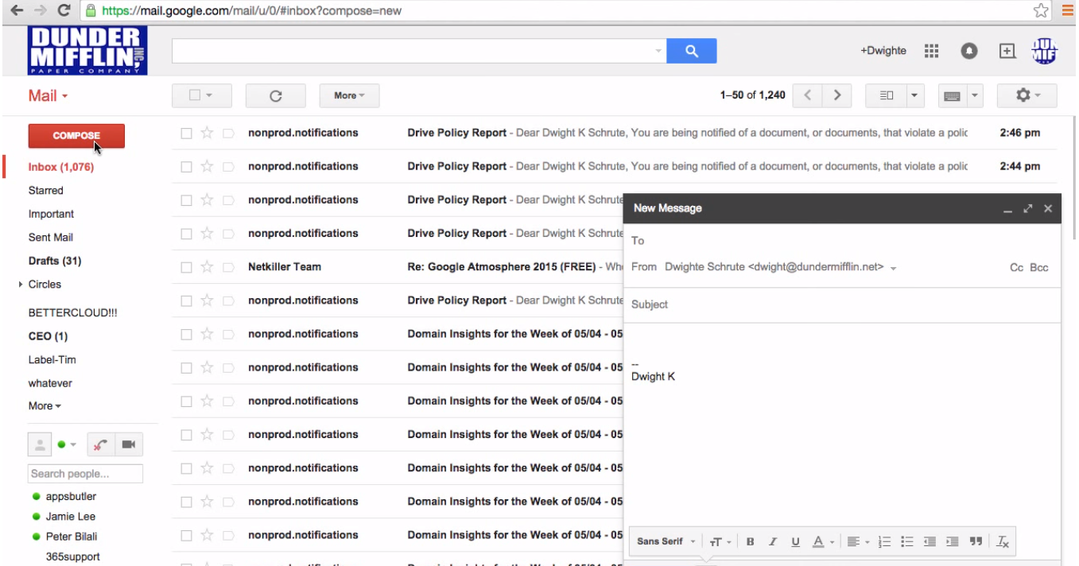Screen dimensions: 1079x566
Task: Insert a numbered list in the message
Action: (883, 541)
